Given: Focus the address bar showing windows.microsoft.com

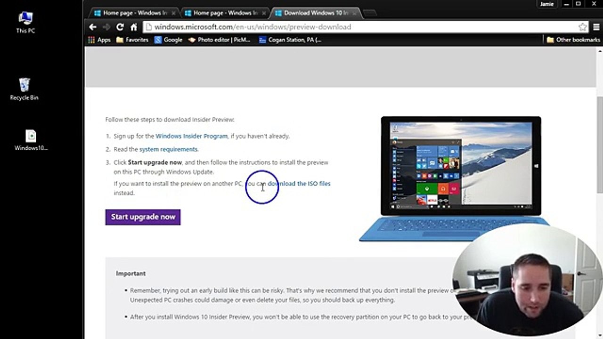Looking at the screenshot, I should click(360, 27).
